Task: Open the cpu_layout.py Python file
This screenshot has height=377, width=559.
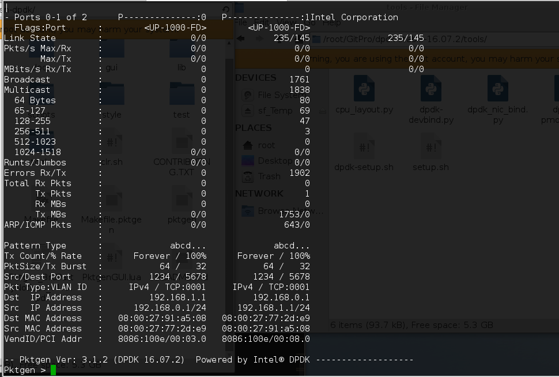Action: (364, 89)
